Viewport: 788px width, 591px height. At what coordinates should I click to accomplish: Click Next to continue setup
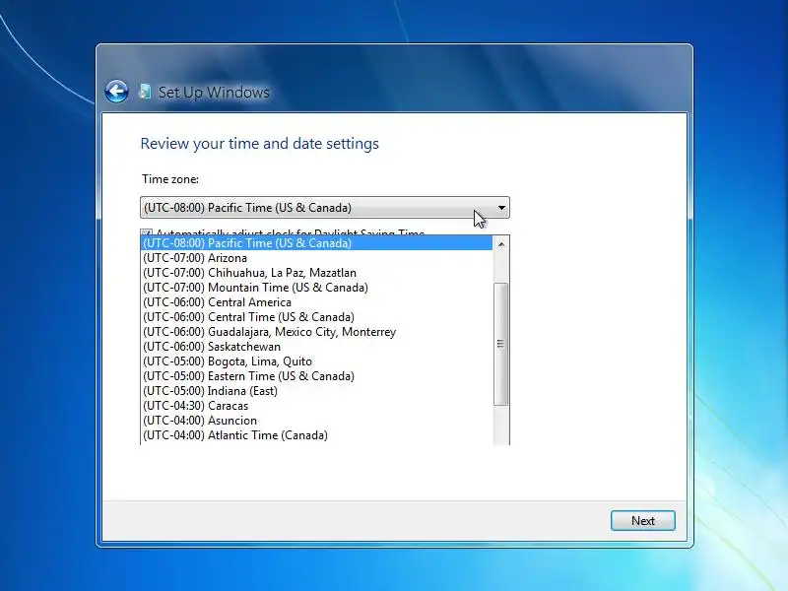pos(643,521)
